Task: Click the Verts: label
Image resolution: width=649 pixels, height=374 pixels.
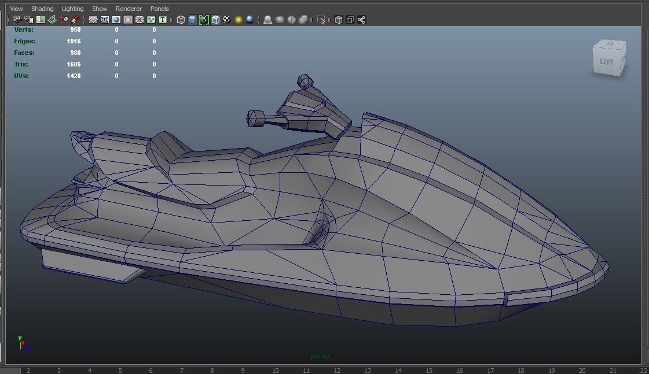Action: 24,29
